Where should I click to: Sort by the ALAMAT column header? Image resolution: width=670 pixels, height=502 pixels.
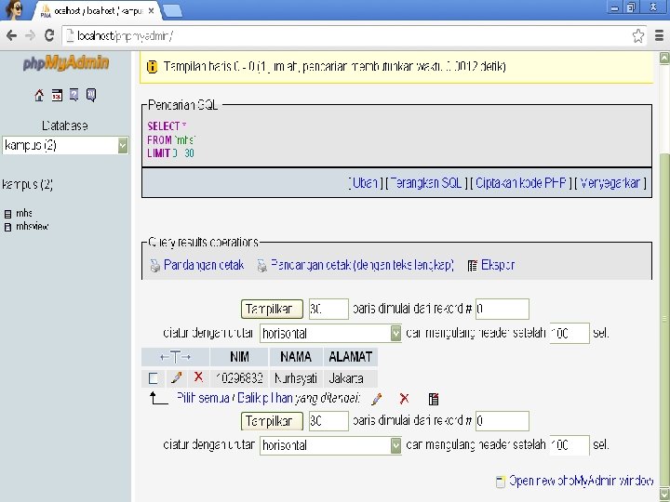click(351, 357)
